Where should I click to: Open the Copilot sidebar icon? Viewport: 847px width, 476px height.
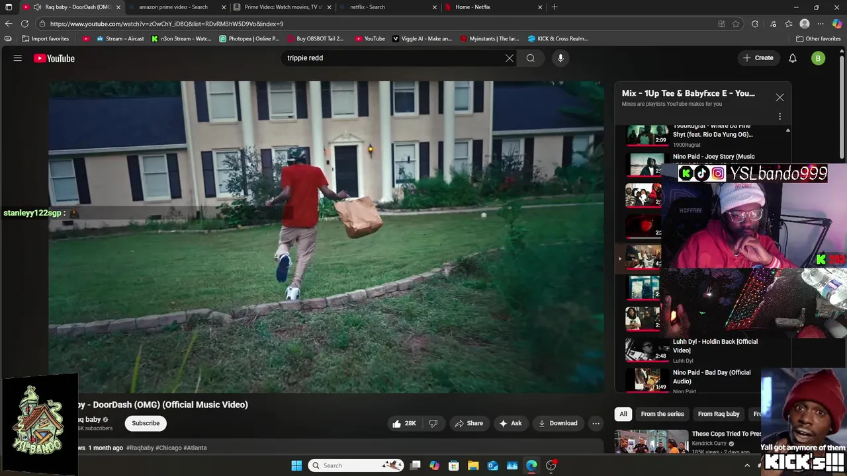837,24
